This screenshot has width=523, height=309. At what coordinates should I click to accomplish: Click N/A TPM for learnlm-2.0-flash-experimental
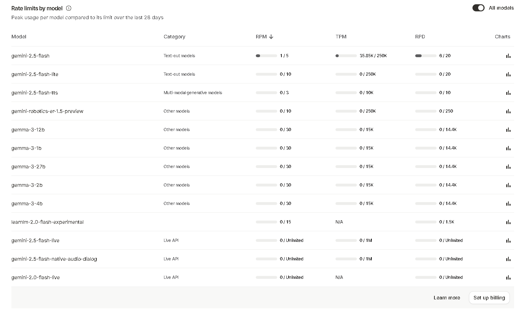point(339,222)
